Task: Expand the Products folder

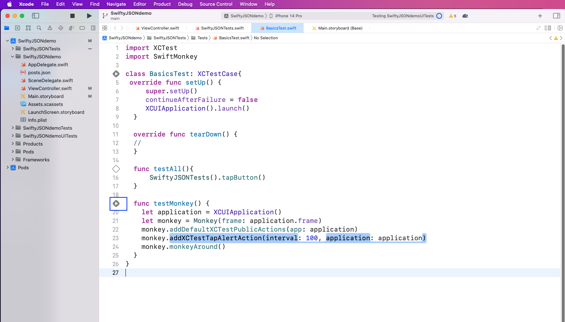Action: [13, 144]
